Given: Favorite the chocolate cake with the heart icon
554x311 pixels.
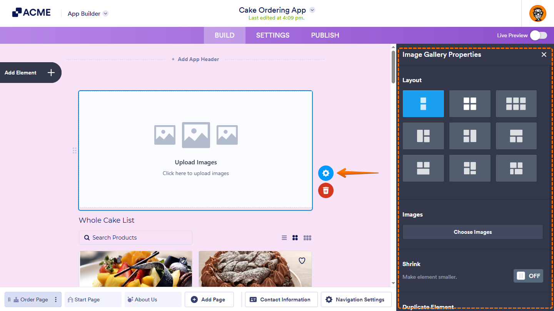Looking at the screenshot, I should click(x=302, y=261).
